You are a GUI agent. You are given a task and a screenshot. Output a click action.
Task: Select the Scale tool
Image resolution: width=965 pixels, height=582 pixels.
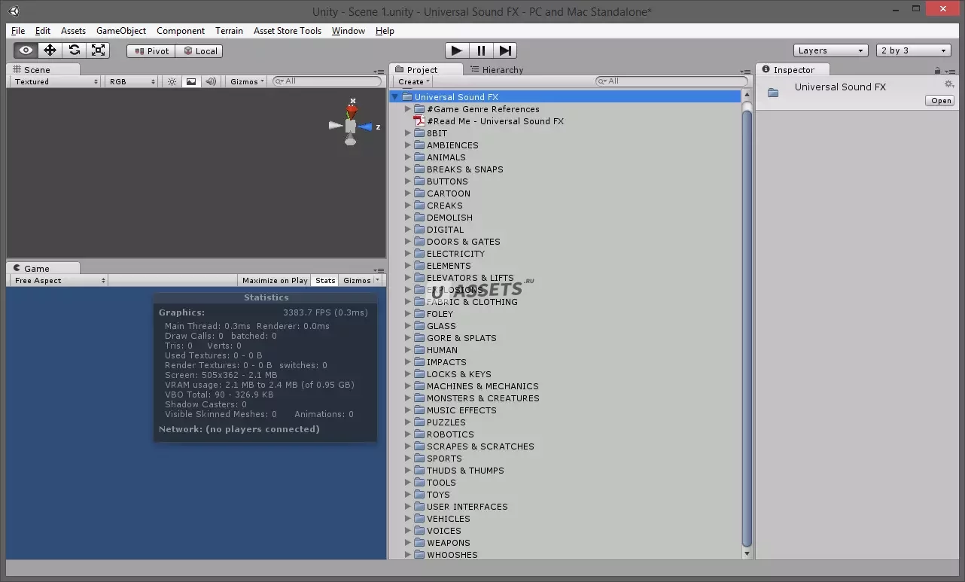tap(98, 50)
